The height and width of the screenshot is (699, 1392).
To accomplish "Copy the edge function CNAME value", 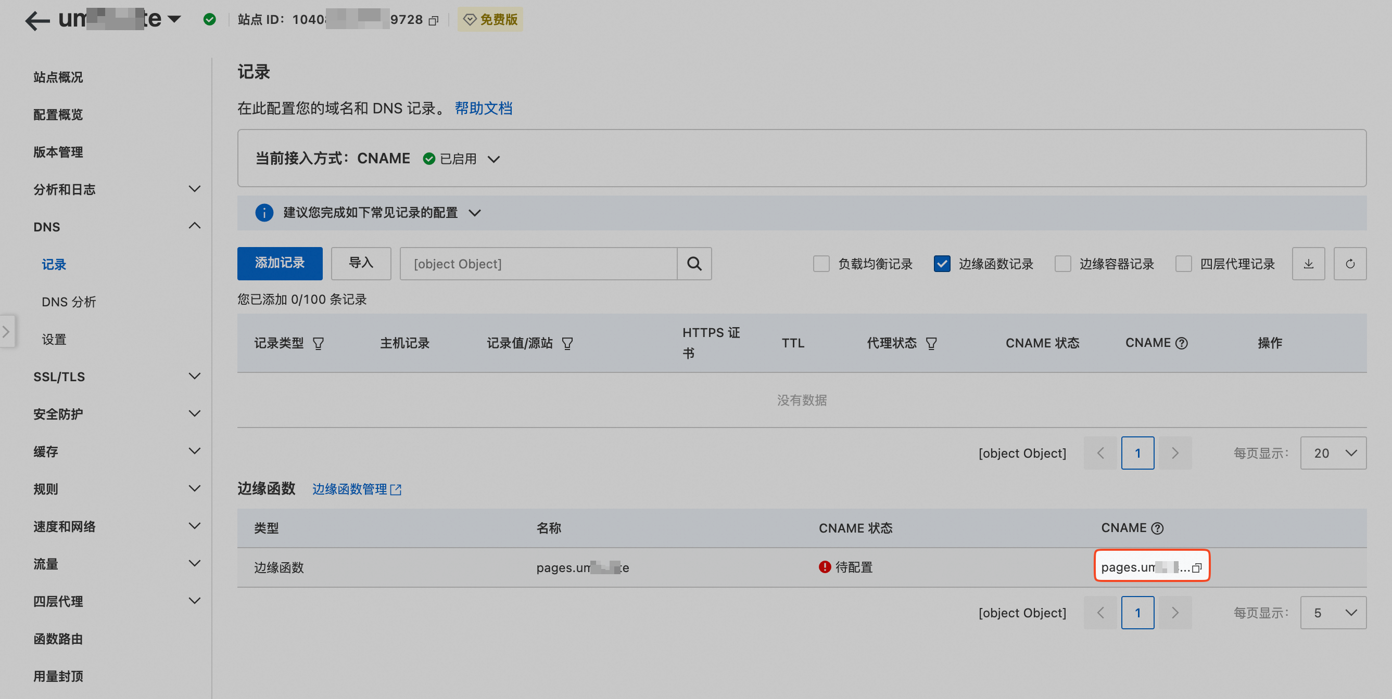I will click(x=1196, y=567).
